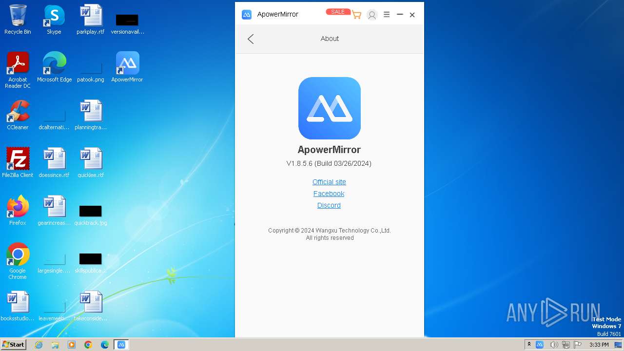This screenshot has height=351, width=624.
Task: Select the Recycle Bin desktop icon
Action: (18, 20)
